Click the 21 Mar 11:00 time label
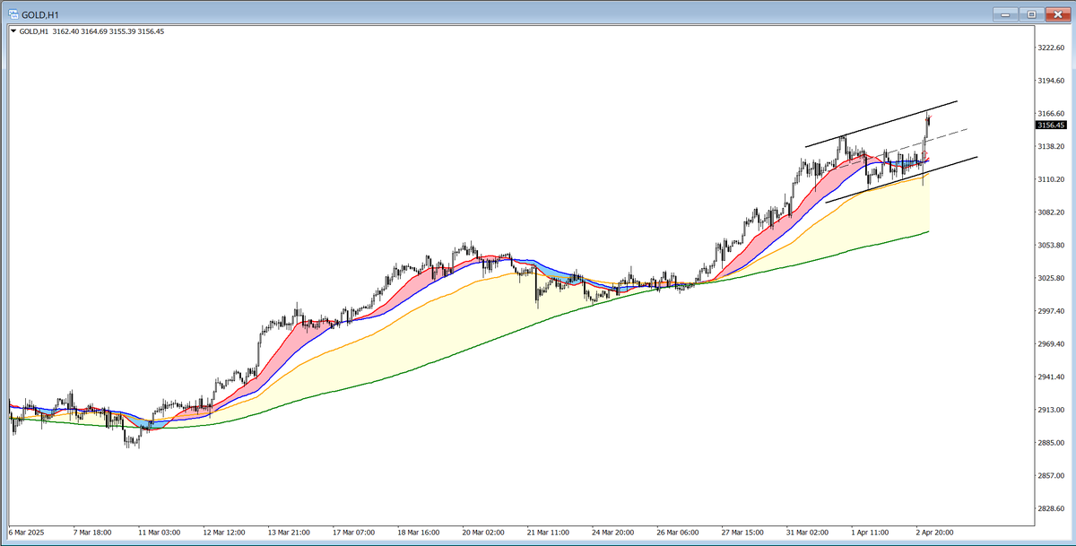This screenshot has width=1076, height=546. [x=550, y=532]
